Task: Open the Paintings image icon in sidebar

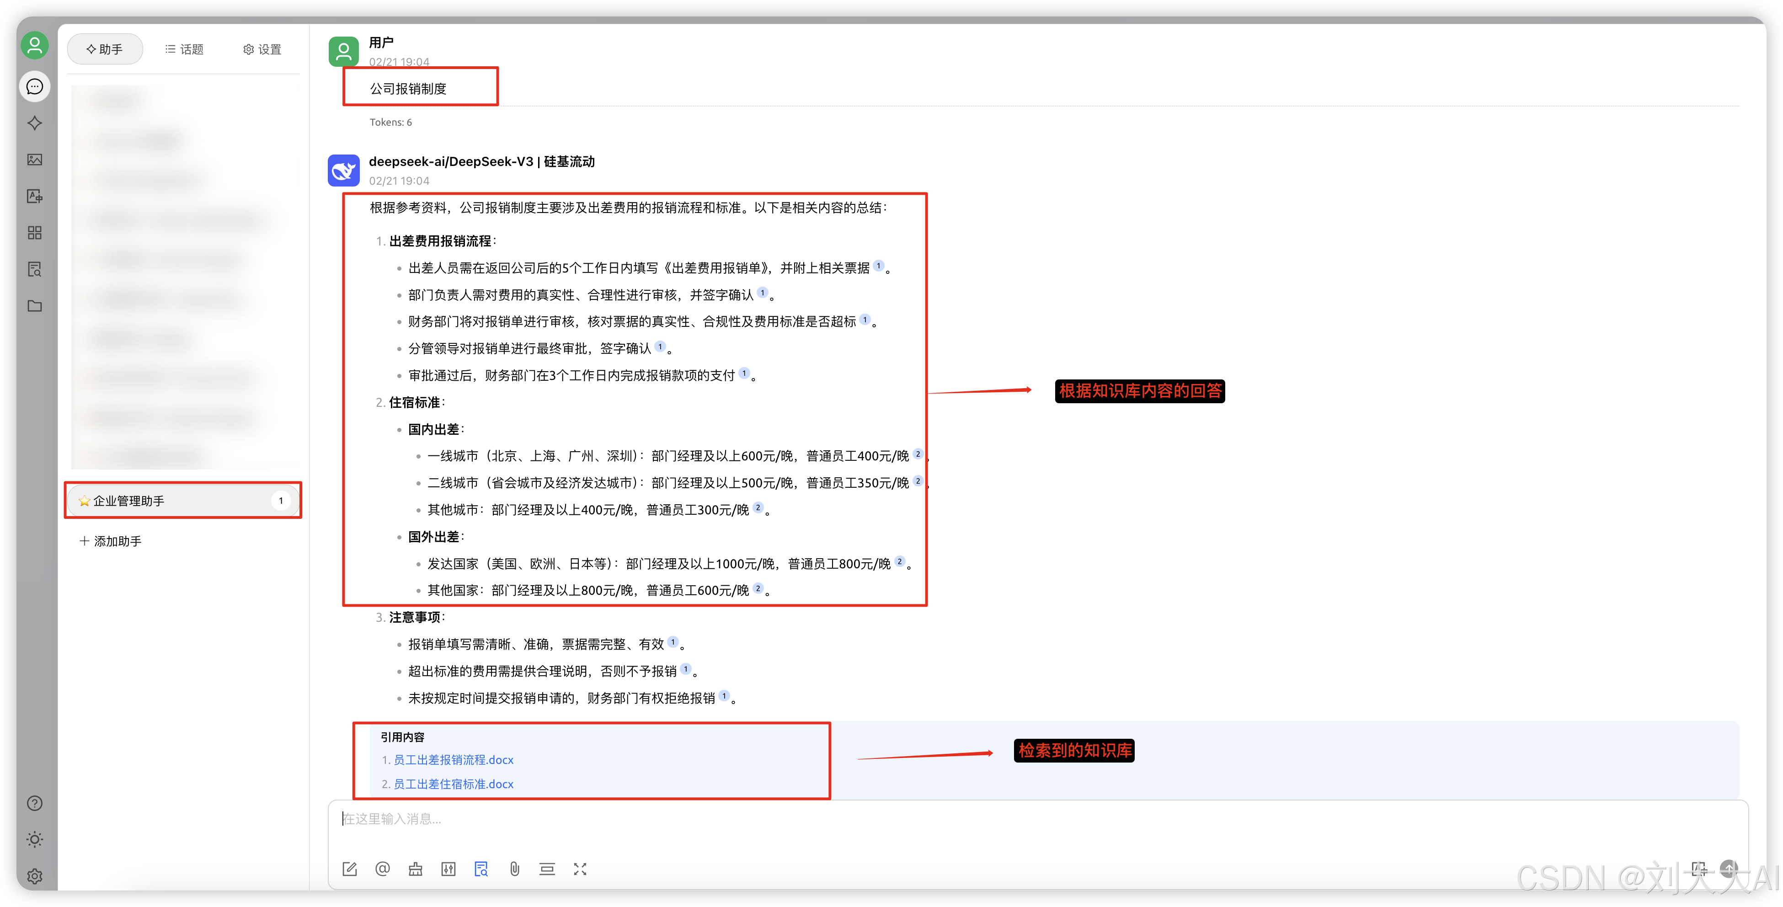Action: click(34, 159)
